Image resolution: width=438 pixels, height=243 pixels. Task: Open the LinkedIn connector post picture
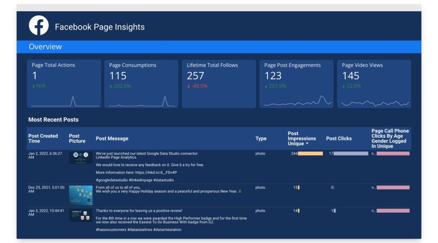(80, 157)
